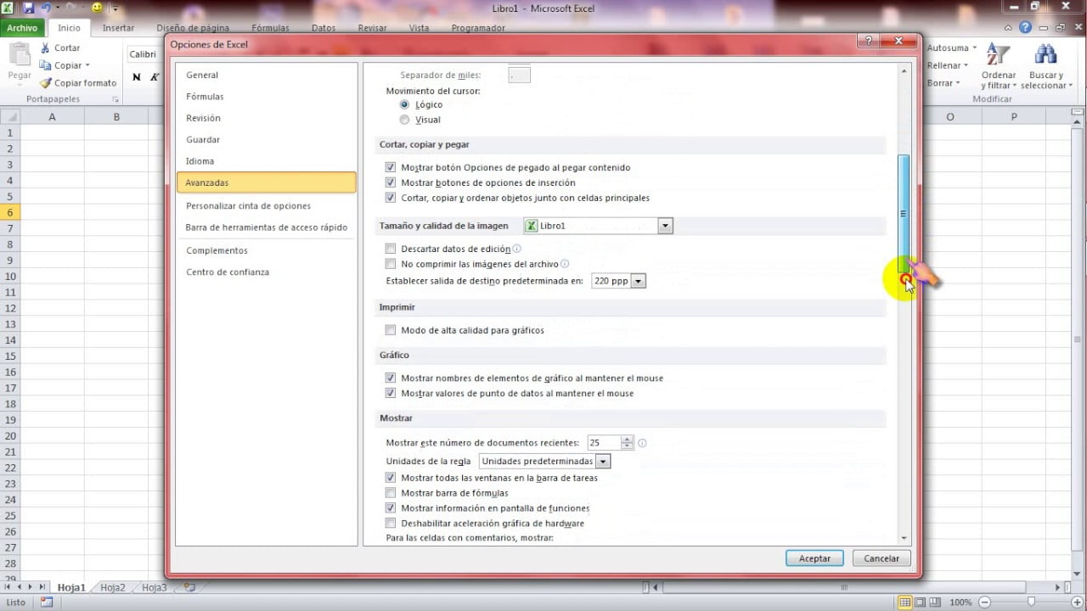Viewport: 1087px width, 611px height.
Task: Click the Undo arrow in quick access toolbar
Action: (x=46, y=8)
